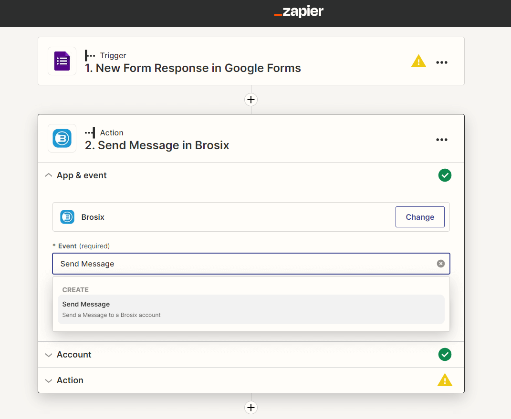Screen dimensions: 511x419
Task: Click the Account section green checkmark
Action: pyautogui.click(x=445, y=354)
